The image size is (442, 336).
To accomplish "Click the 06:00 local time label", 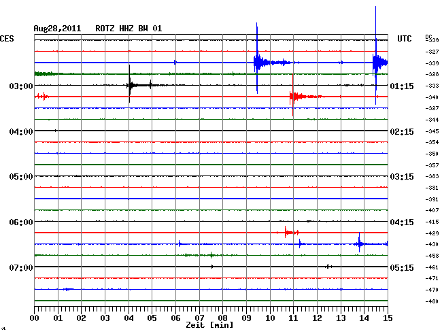I will tap(21, 222).
